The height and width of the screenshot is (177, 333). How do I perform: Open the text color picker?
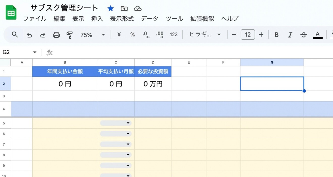pyautogui.click(x=318, y=35)
